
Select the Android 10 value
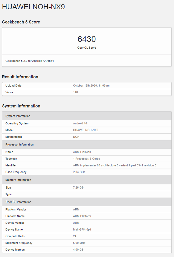click(x=80, y=123)
